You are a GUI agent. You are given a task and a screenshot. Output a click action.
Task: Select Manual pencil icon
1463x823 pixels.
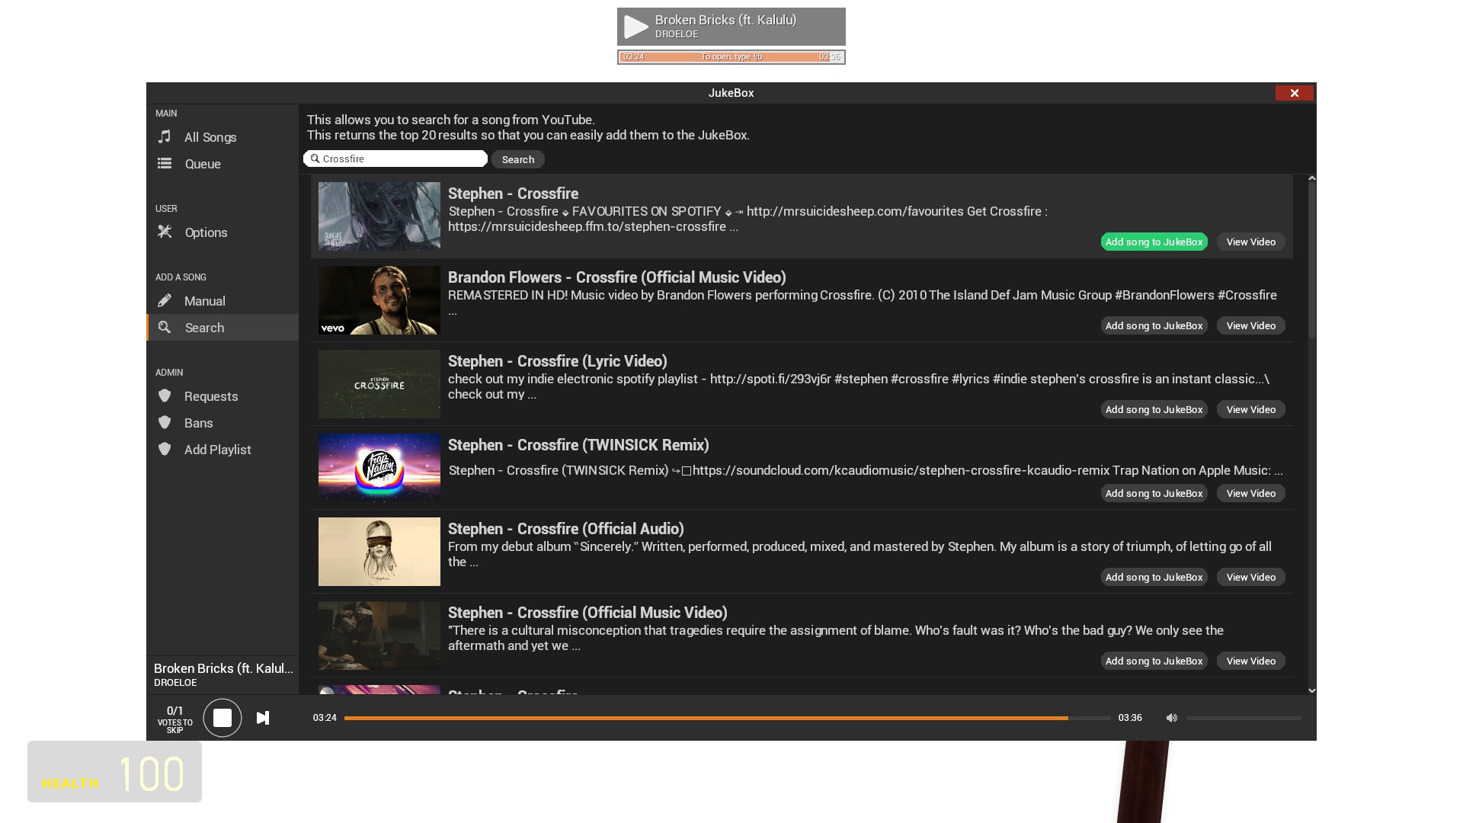coord(164,300)
